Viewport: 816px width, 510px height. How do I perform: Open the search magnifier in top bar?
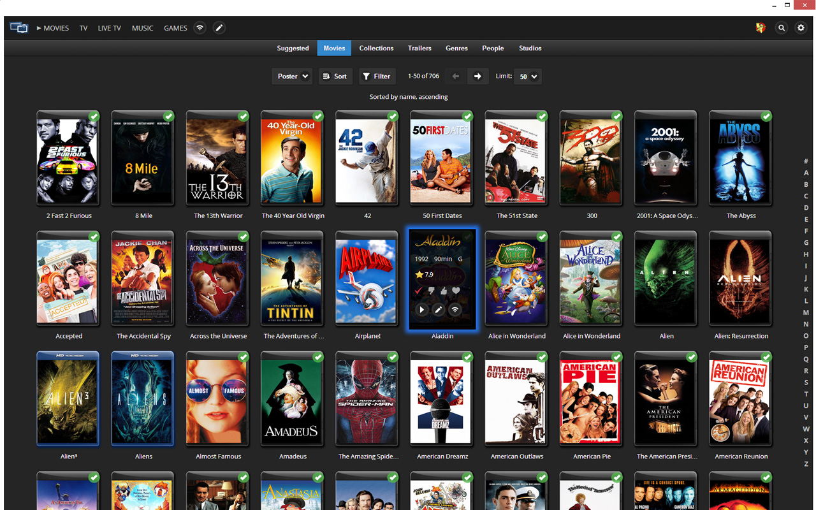(782, 28)
